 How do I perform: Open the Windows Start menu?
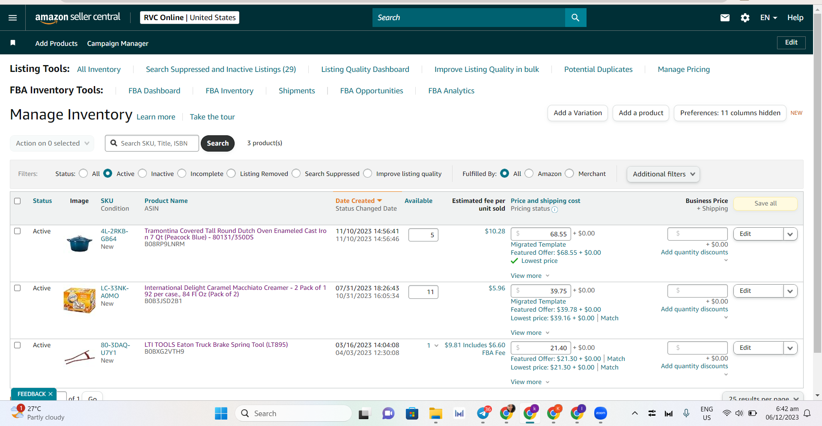pos(221,414)
